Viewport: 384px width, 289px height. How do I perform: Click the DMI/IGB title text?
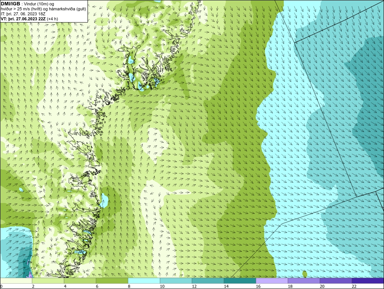click(10, 4)
